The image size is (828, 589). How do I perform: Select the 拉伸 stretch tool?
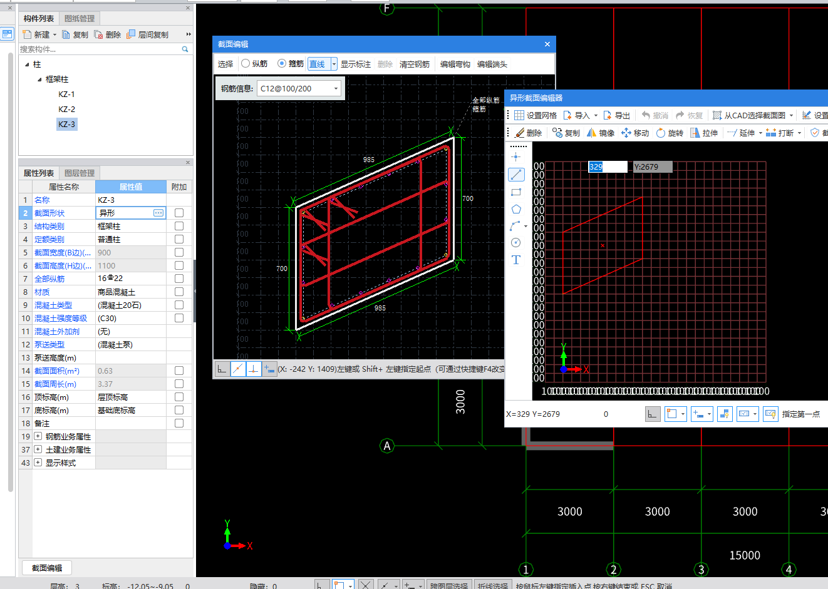click(704, 133)
